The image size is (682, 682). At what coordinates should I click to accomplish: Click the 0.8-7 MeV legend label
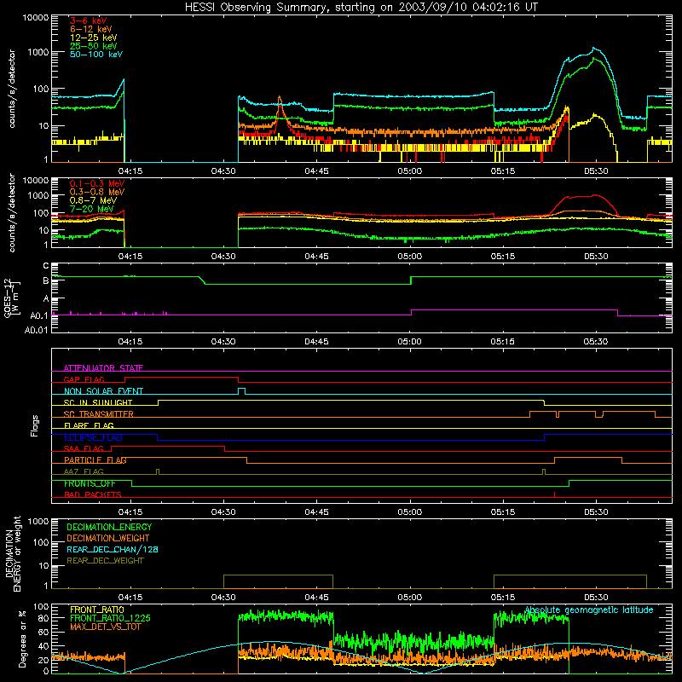click(93, 200)
